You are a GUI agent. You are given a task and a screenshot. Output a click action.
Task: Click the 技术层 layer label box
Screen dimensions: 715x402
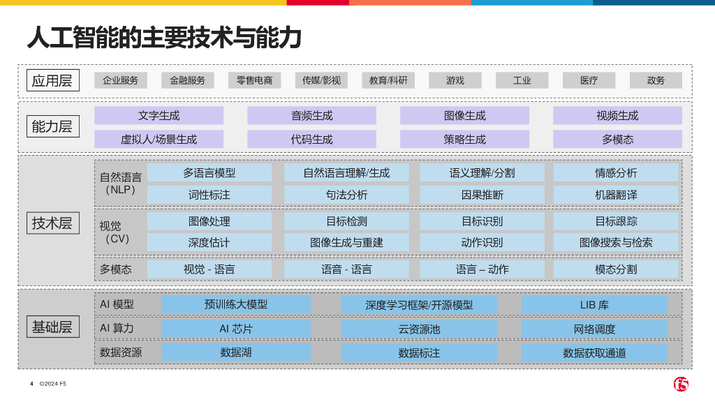(x=53, y=223)
